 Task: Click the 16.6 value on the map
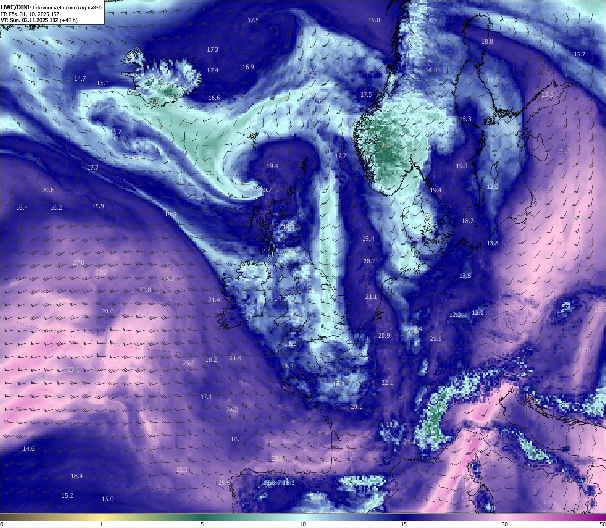214,98
